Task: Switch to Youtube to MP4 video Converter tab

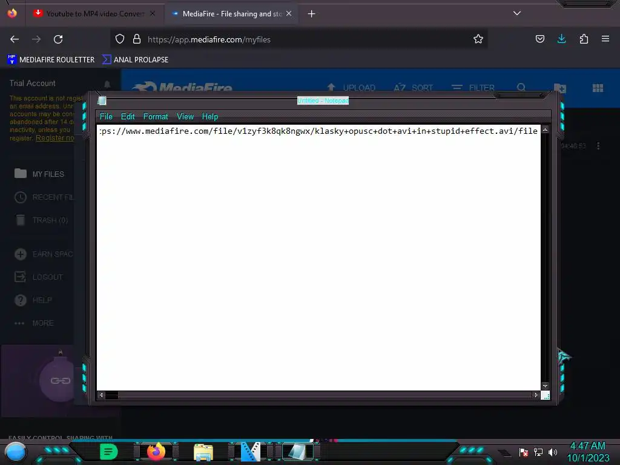Action: 94,14
